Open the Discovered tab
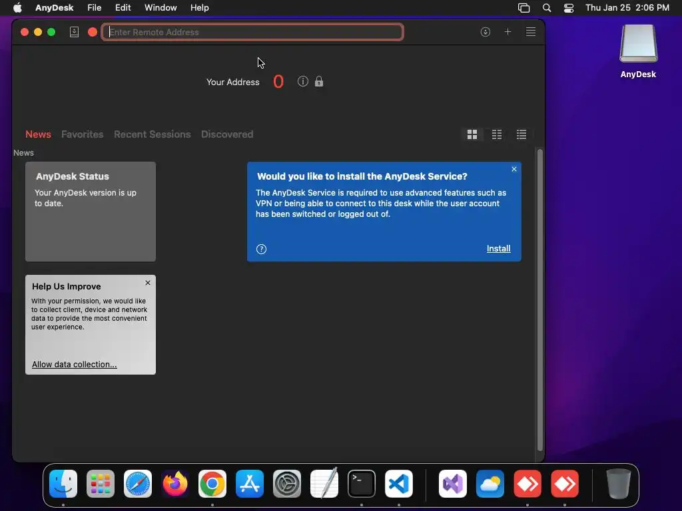 point(227,134)
